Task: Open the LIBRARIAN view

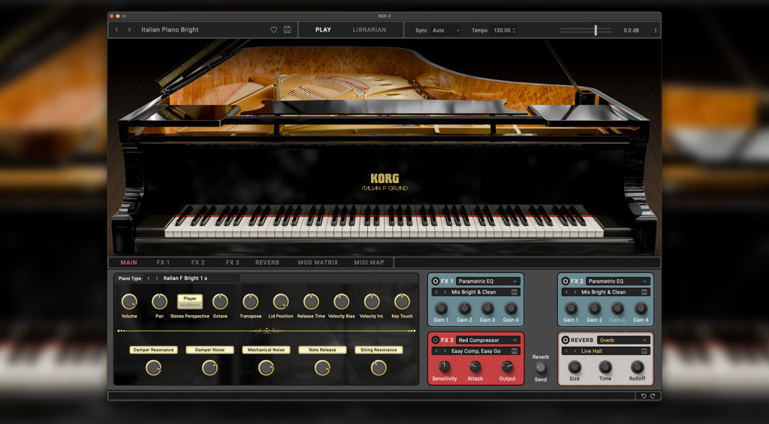Action: coord(369,30)
